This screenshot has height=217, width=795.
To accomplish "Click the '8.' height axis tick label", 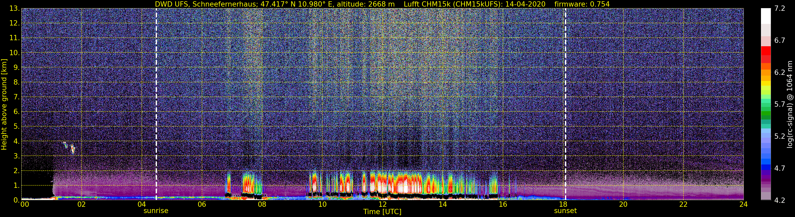I will coord(16,82).
